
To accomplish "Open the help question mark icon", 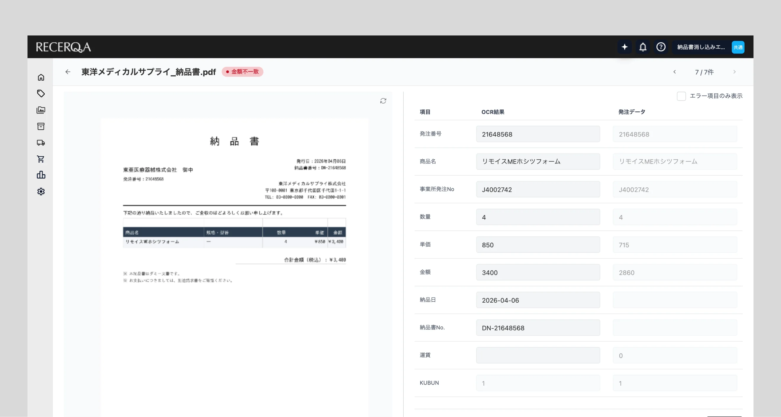I will (661, 47).
